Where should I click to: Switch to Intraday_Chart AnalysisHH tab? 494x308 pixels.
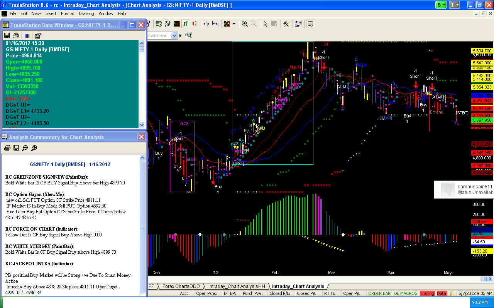237,286
